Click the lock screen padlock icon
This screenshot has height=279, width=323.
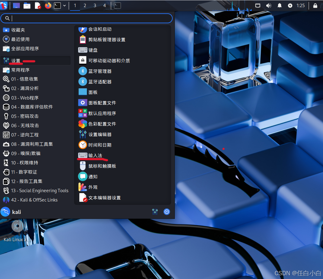[x=315, y=6]
